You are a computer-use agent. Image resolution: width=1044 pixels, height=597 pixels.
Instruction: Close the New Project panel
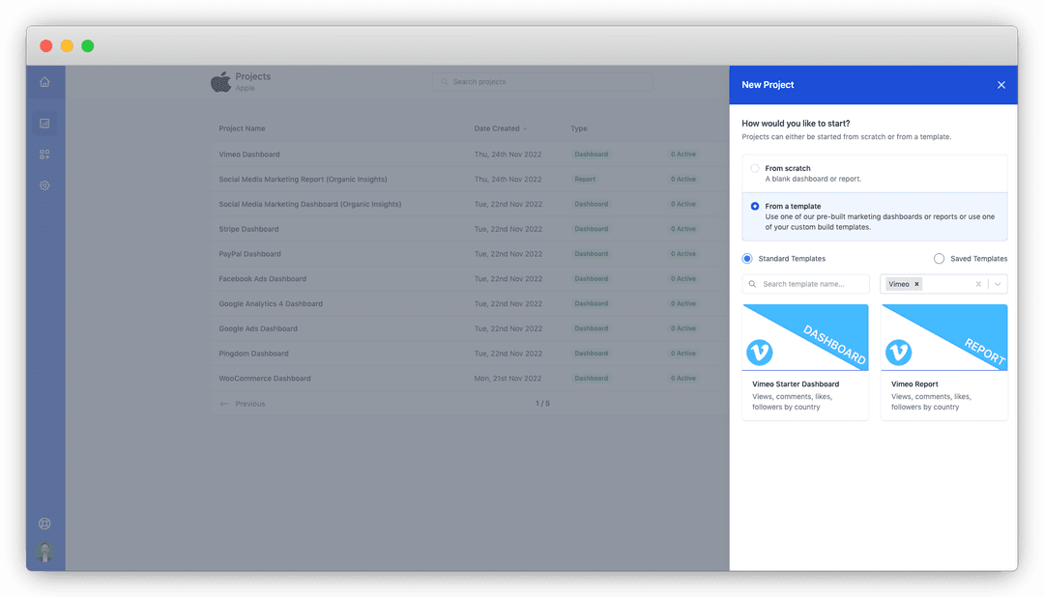[x=1000, y=84]
